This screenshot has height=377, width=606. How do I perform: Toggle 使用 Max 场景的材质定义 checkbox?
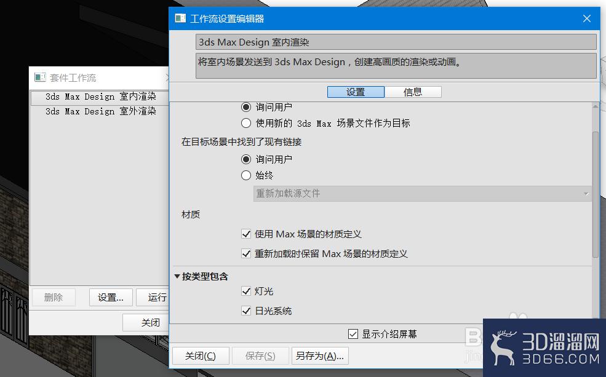(246, 234)
